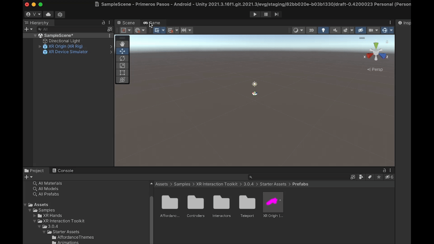
Task: Select the Rect tool
Action: (122, 73)
